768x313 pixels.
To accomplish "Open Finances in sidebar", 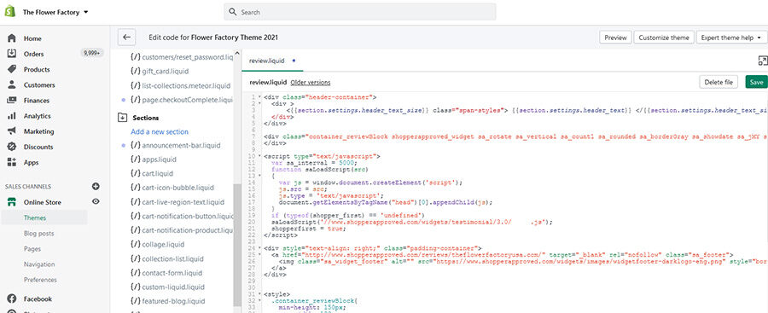I will [37, 101].
